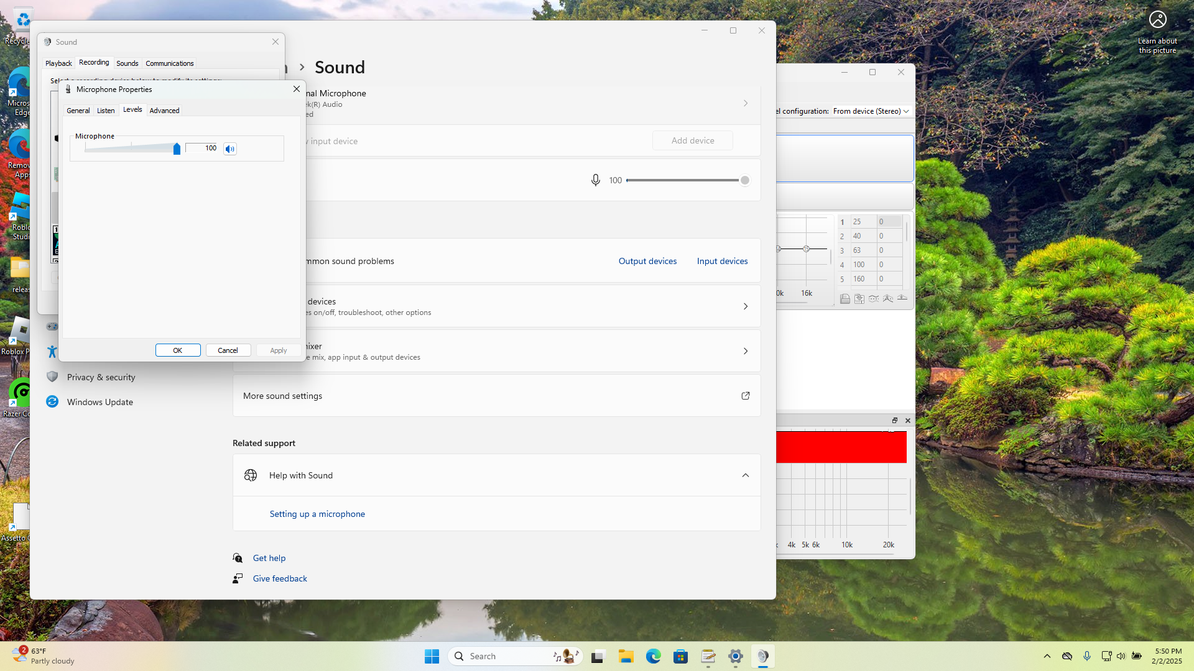Open the channel configuration dropdown
Viewport: 1194px width, 671px height.
tap(871, 111)
